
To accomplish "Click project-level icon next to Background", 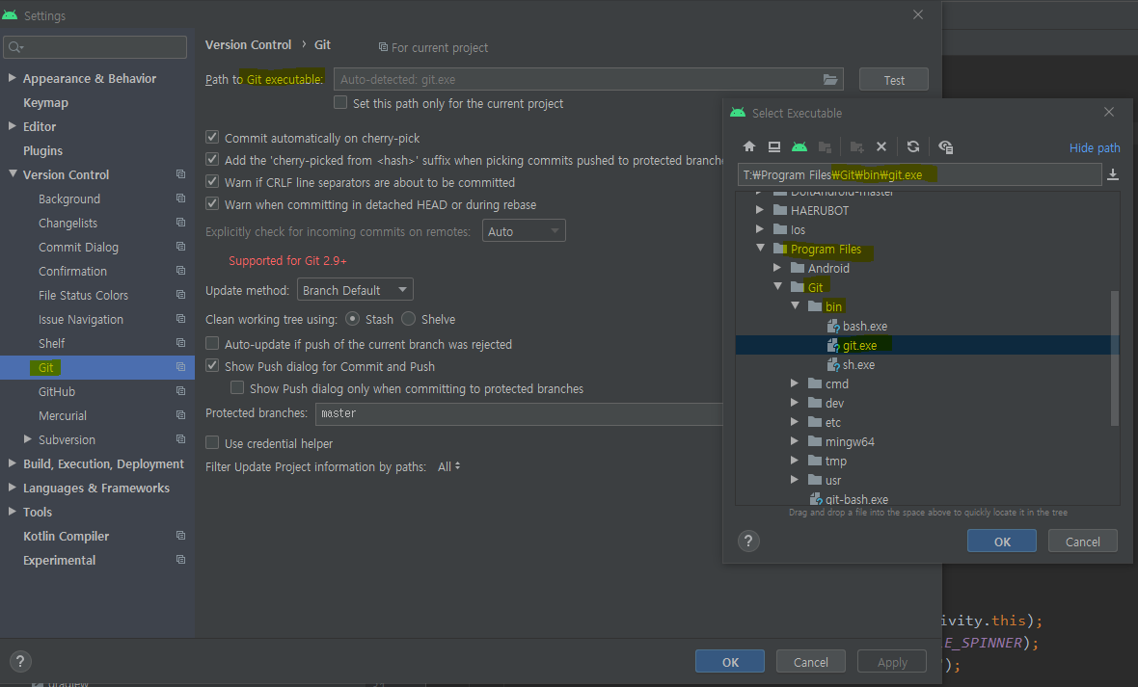I will pos(180,198).
